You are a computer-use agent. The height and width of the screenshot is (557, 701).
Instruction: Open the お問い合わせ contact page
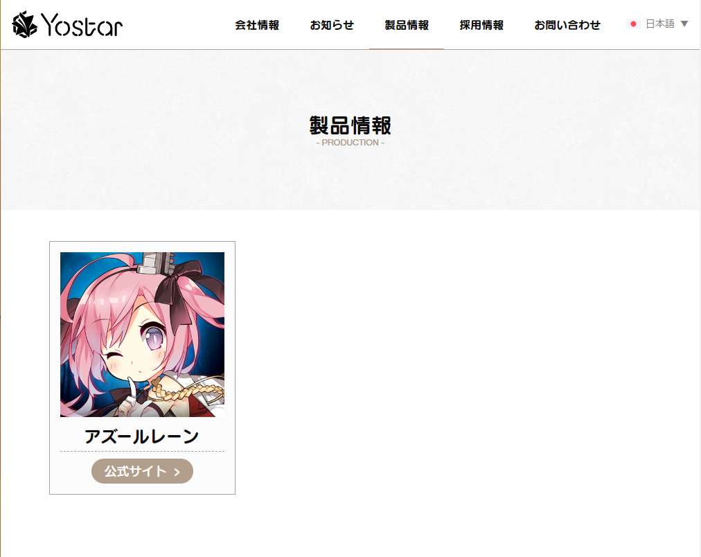(x=567, y=25)
